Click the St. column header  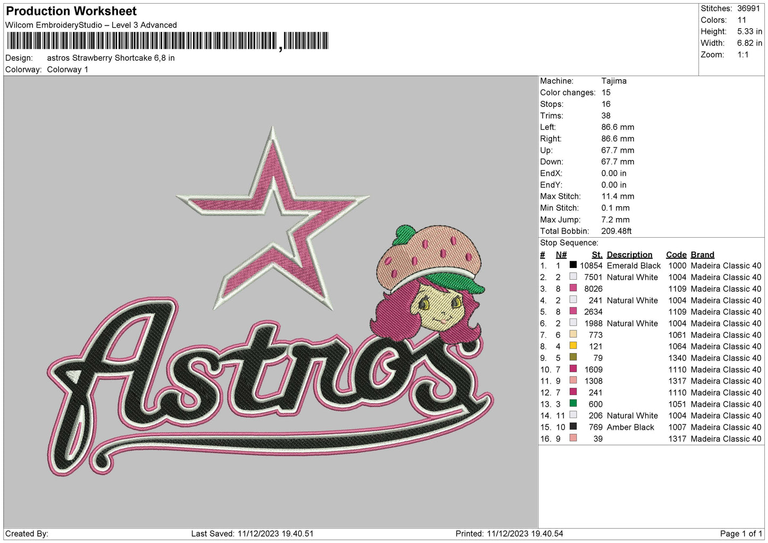click(x=597, y=255)
